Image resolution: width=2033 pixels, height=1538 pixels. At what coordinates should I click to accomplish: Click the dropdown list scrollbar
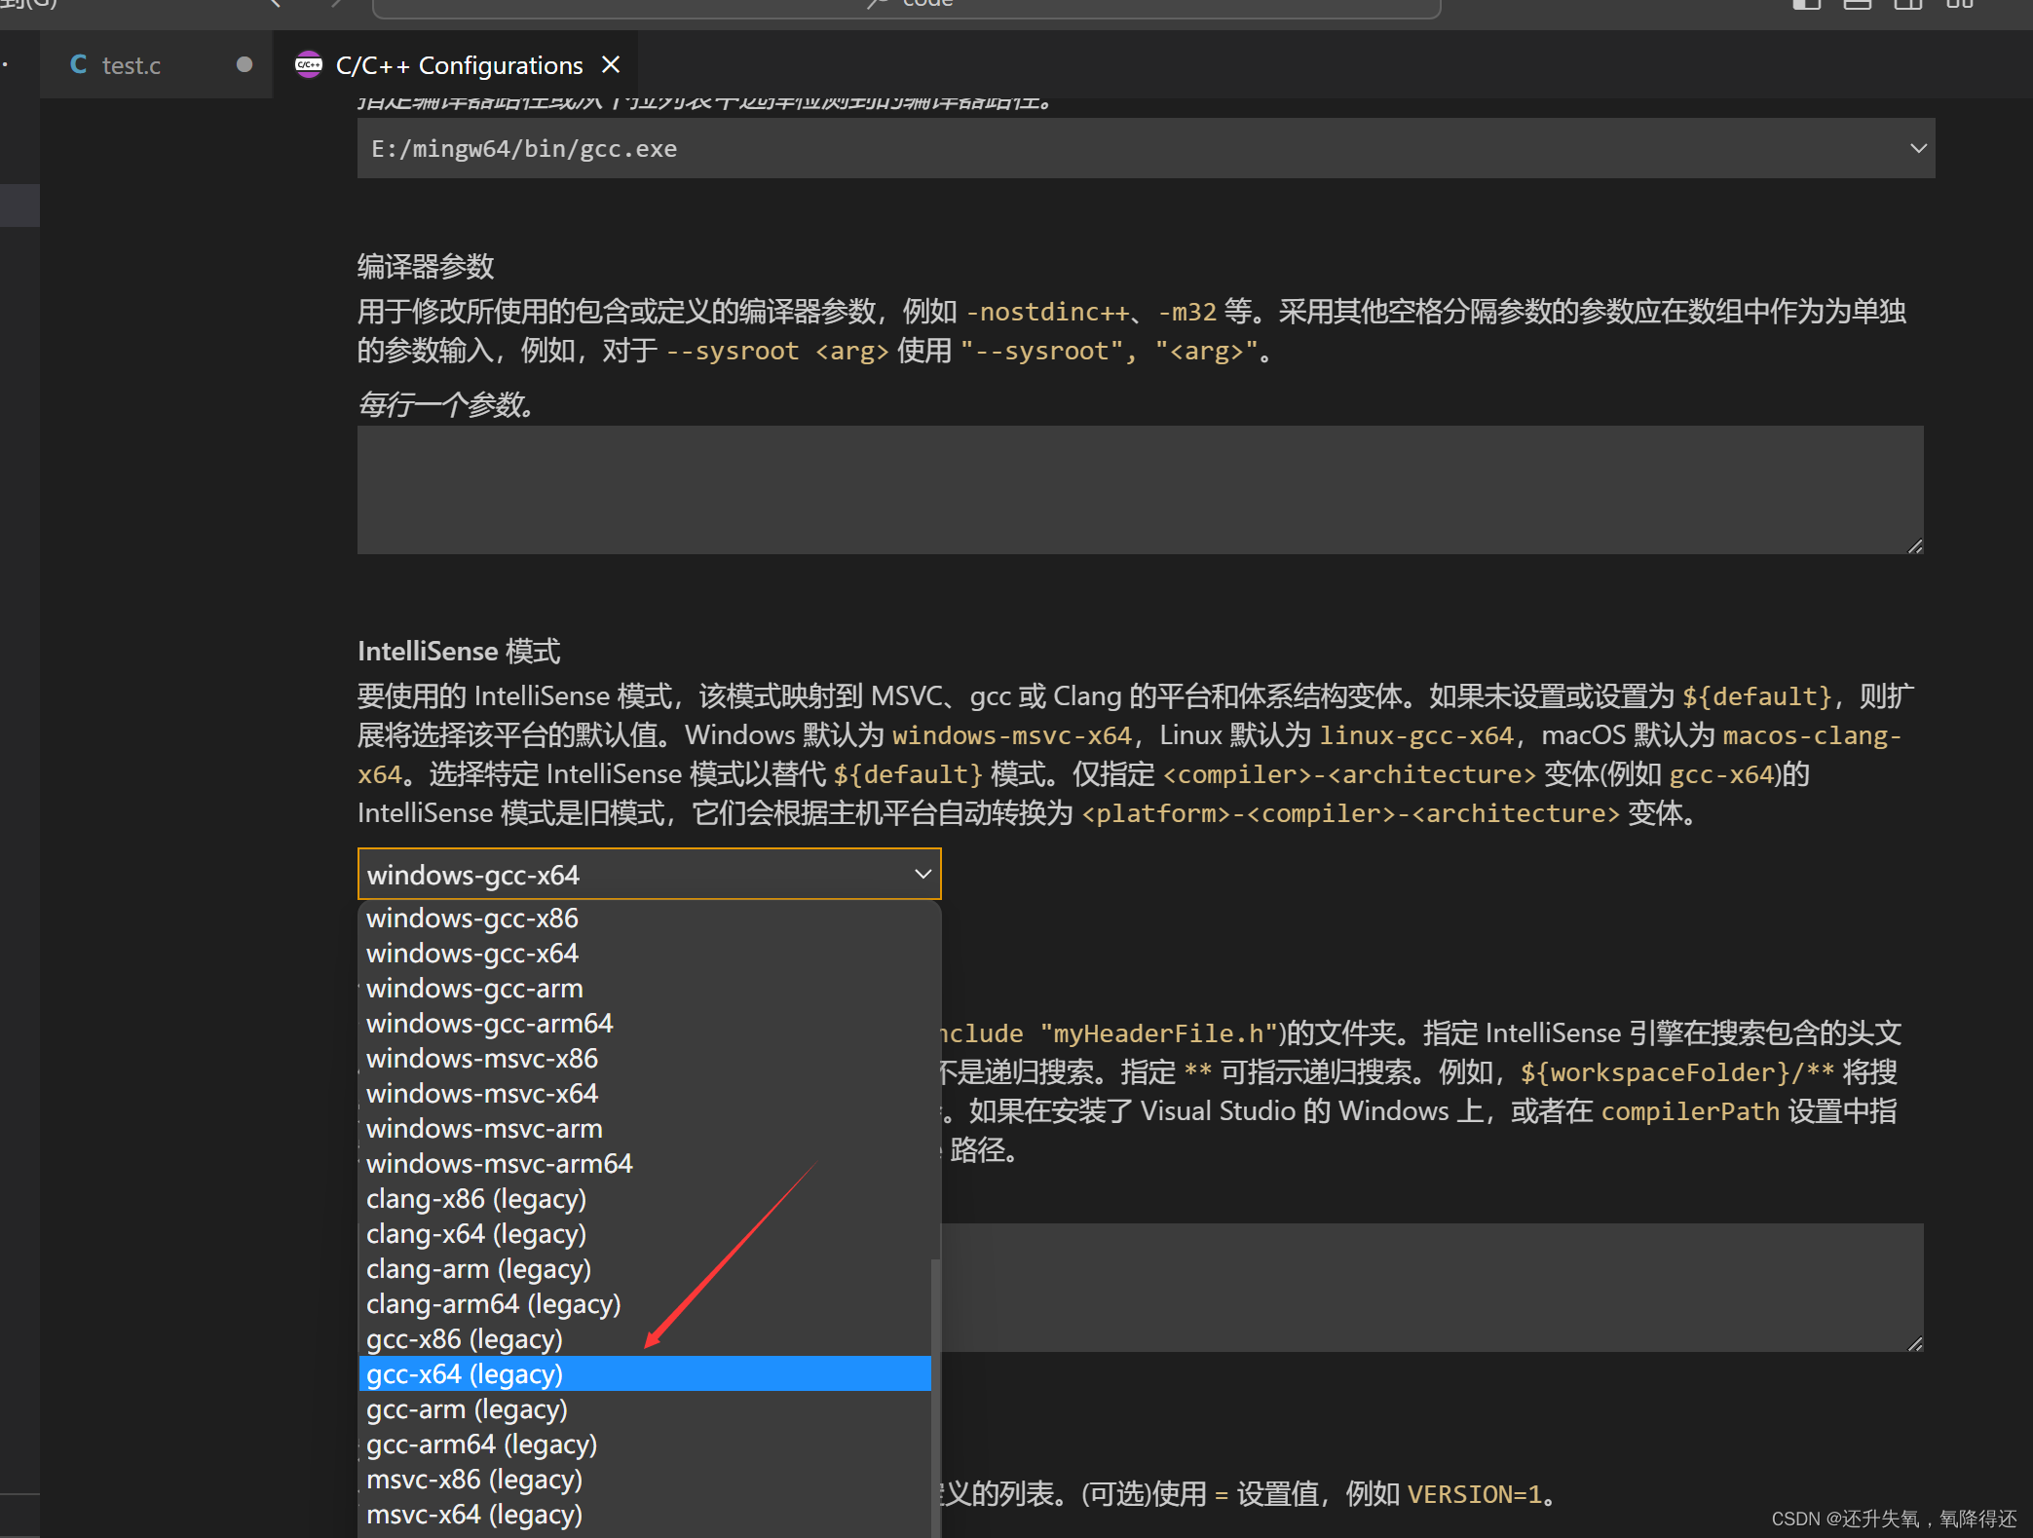(936, 1399)
